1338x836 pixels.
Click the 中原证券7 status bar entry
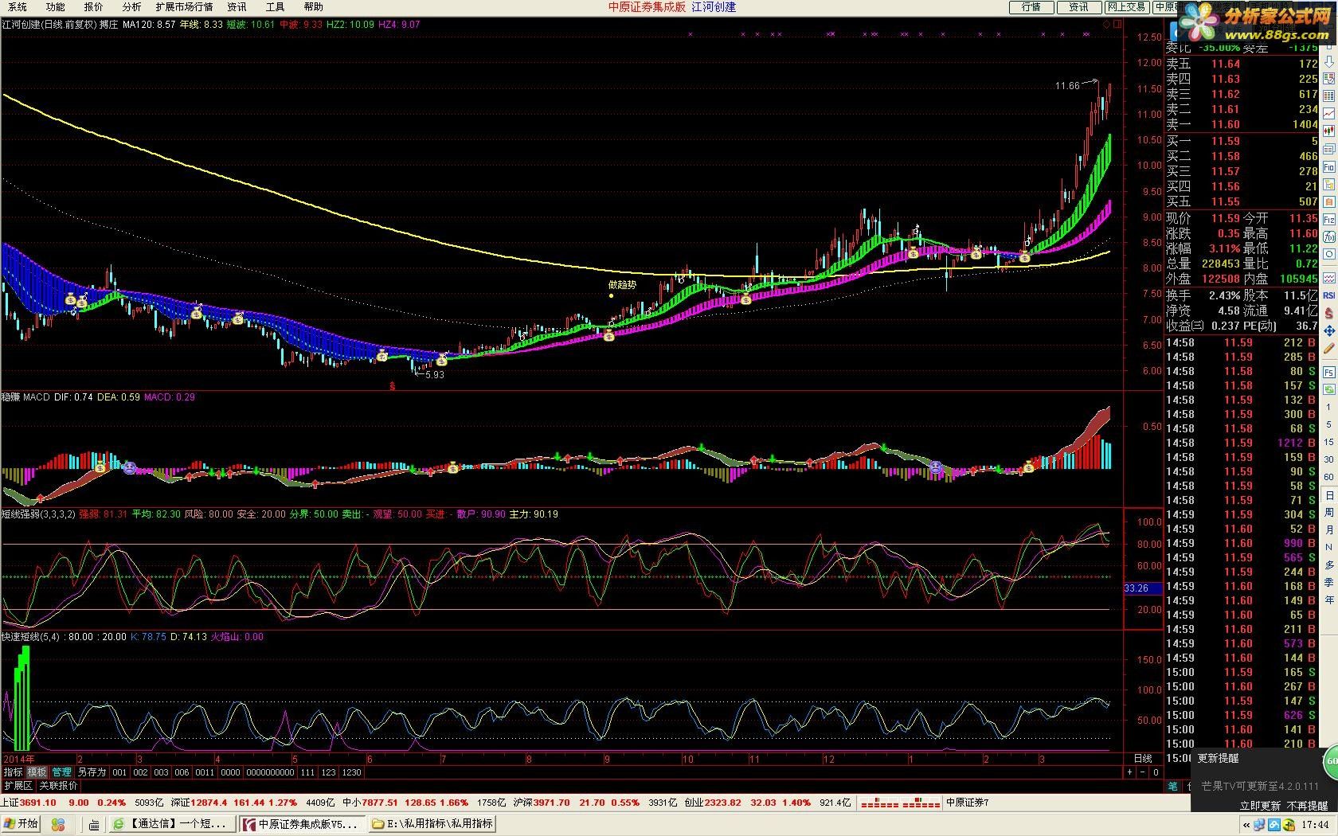click(x=967, y=803)
